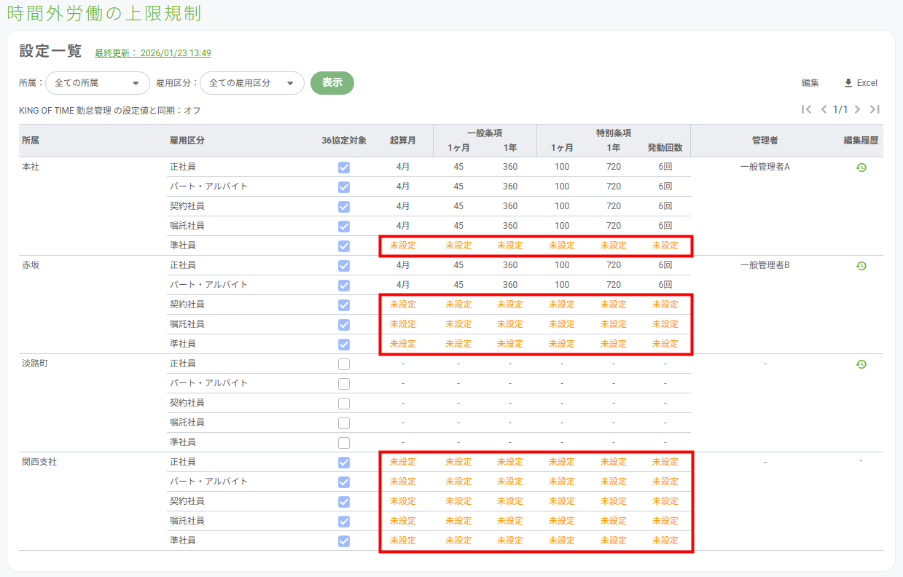
Task: Toggle 36協定対象 checkbox for 赤坂 嘱託社員
Action: pyautogui.click(x=344, y=325)
